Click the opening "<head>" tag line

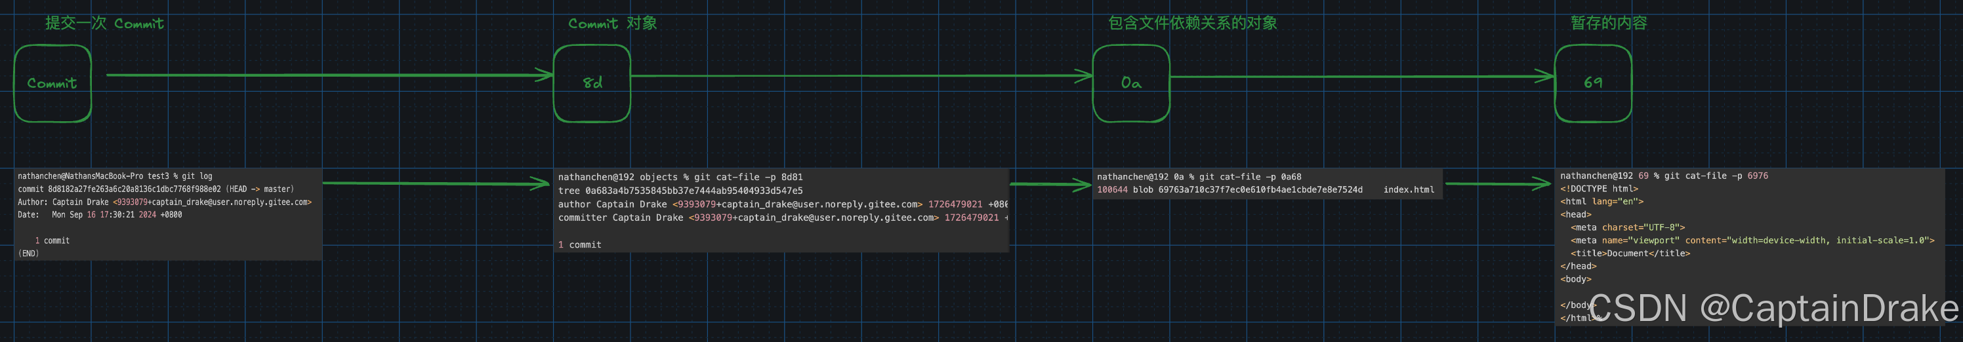1576,215
